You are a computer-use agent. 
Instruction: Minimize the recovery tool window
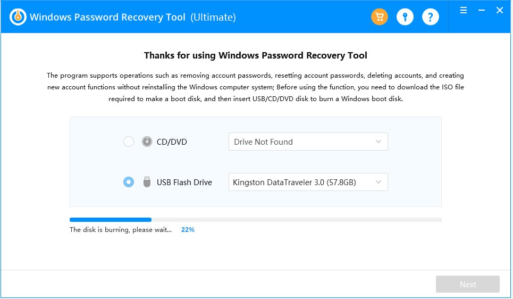point(481,10)
